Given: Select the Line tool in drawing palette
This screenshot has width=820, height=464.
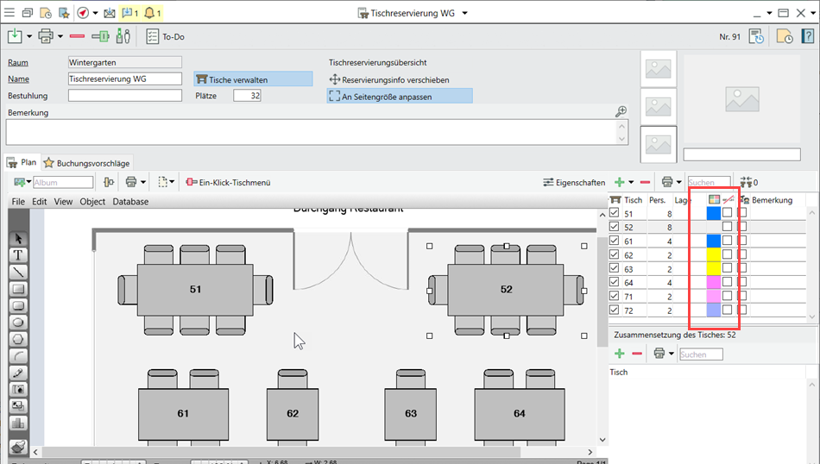Looking at the screenshot, I should click(x=18, y=272).
